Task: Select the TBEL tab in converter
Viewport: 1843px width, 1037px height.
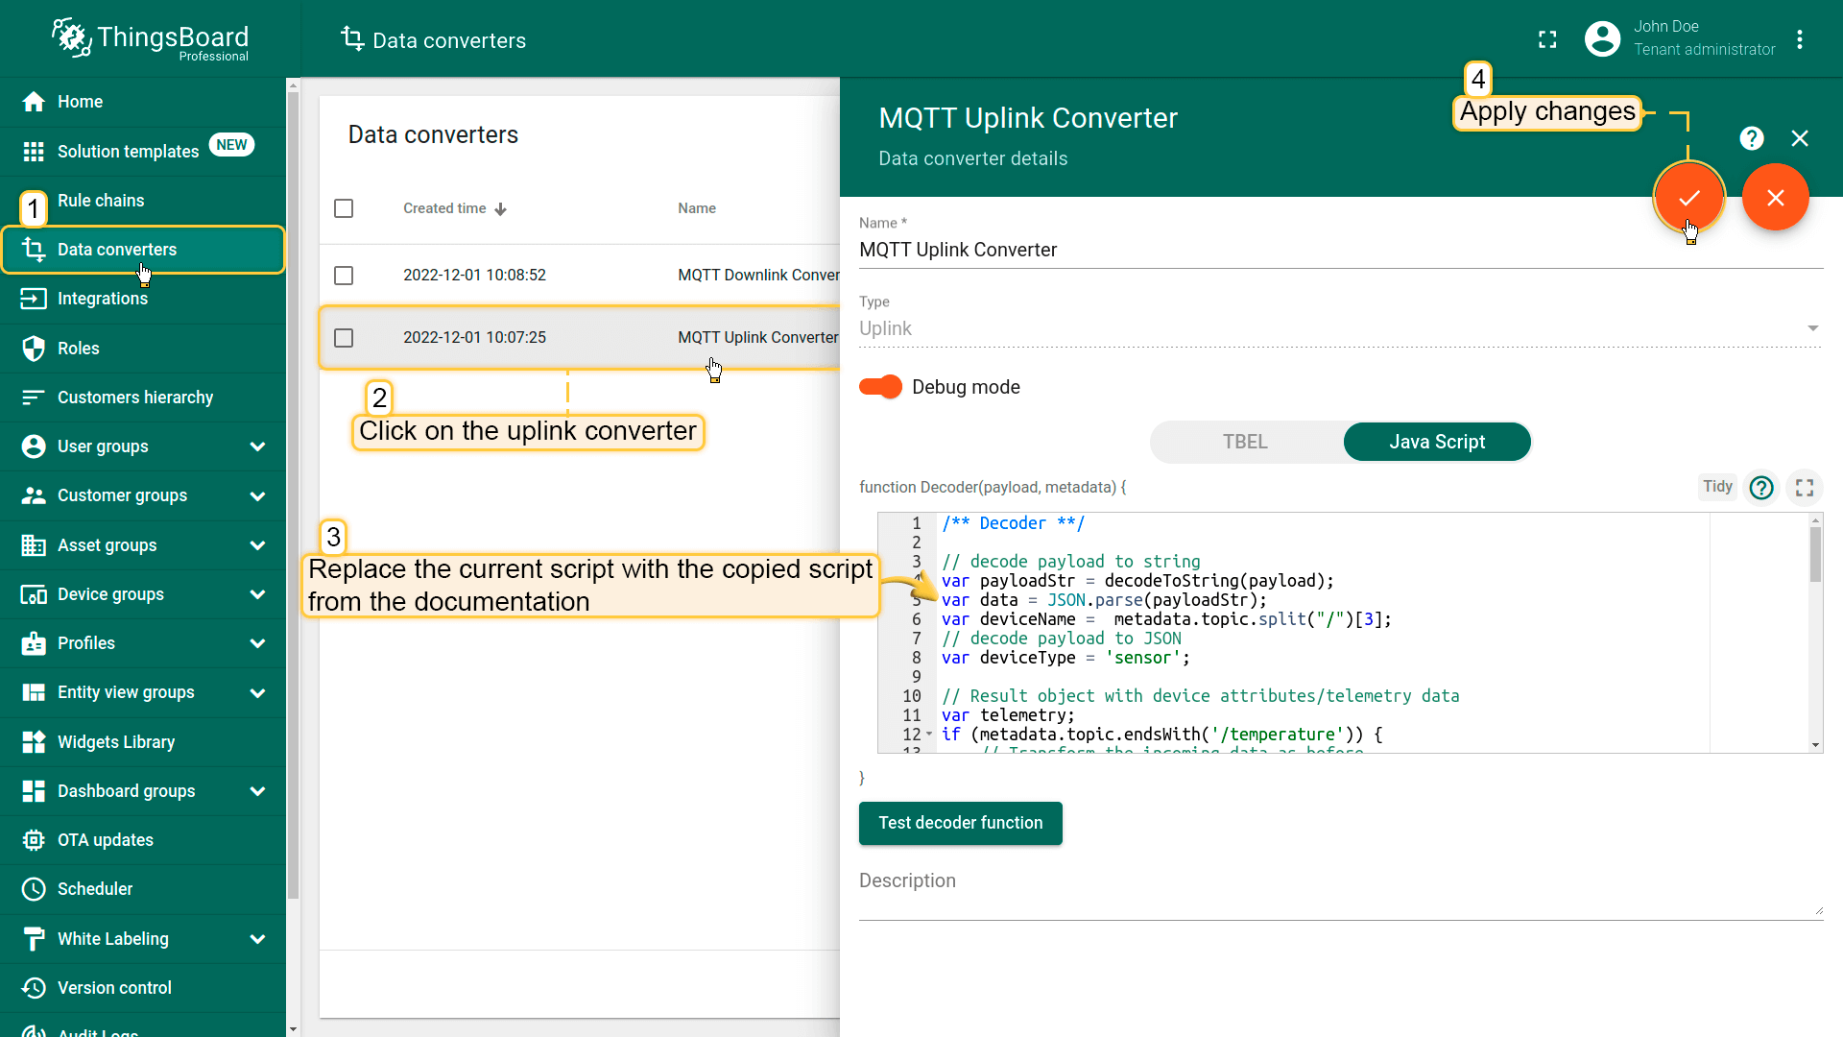Action: point(1246,442)
